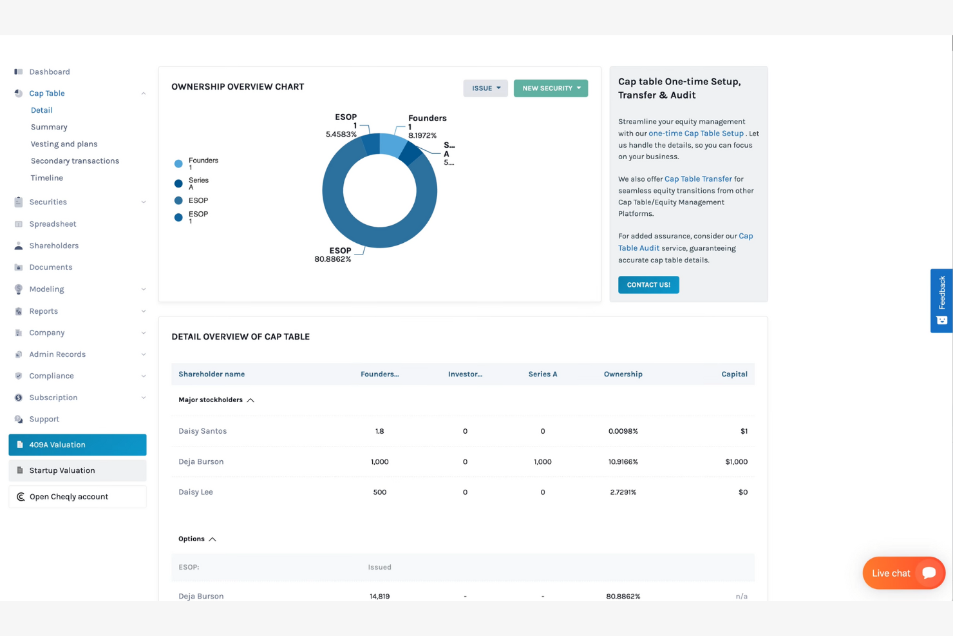Follow the Cap Table Transfer link
Screen dimensions: 953x636
point(698,178)
